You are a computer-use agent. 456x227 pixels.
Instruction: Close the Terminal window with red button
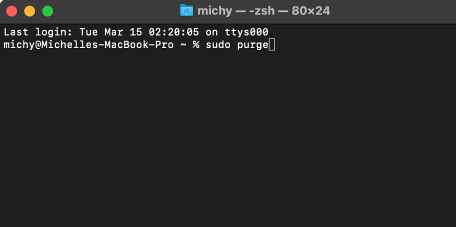(x=12, y=11)
